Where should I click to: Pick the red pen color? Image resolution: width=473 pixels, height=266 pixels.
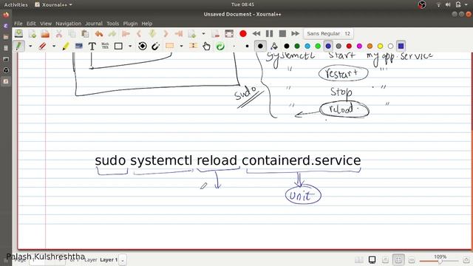(x=349, y=46)
